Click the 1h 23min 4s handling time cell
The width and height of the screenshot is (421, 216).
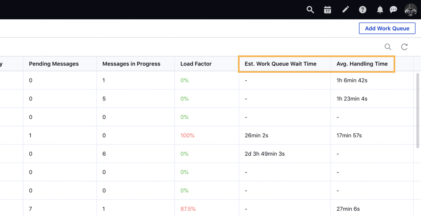tap(352, 99)
